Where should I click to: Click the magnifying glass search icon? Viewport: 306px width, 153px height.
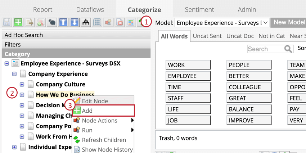[288, 49]
